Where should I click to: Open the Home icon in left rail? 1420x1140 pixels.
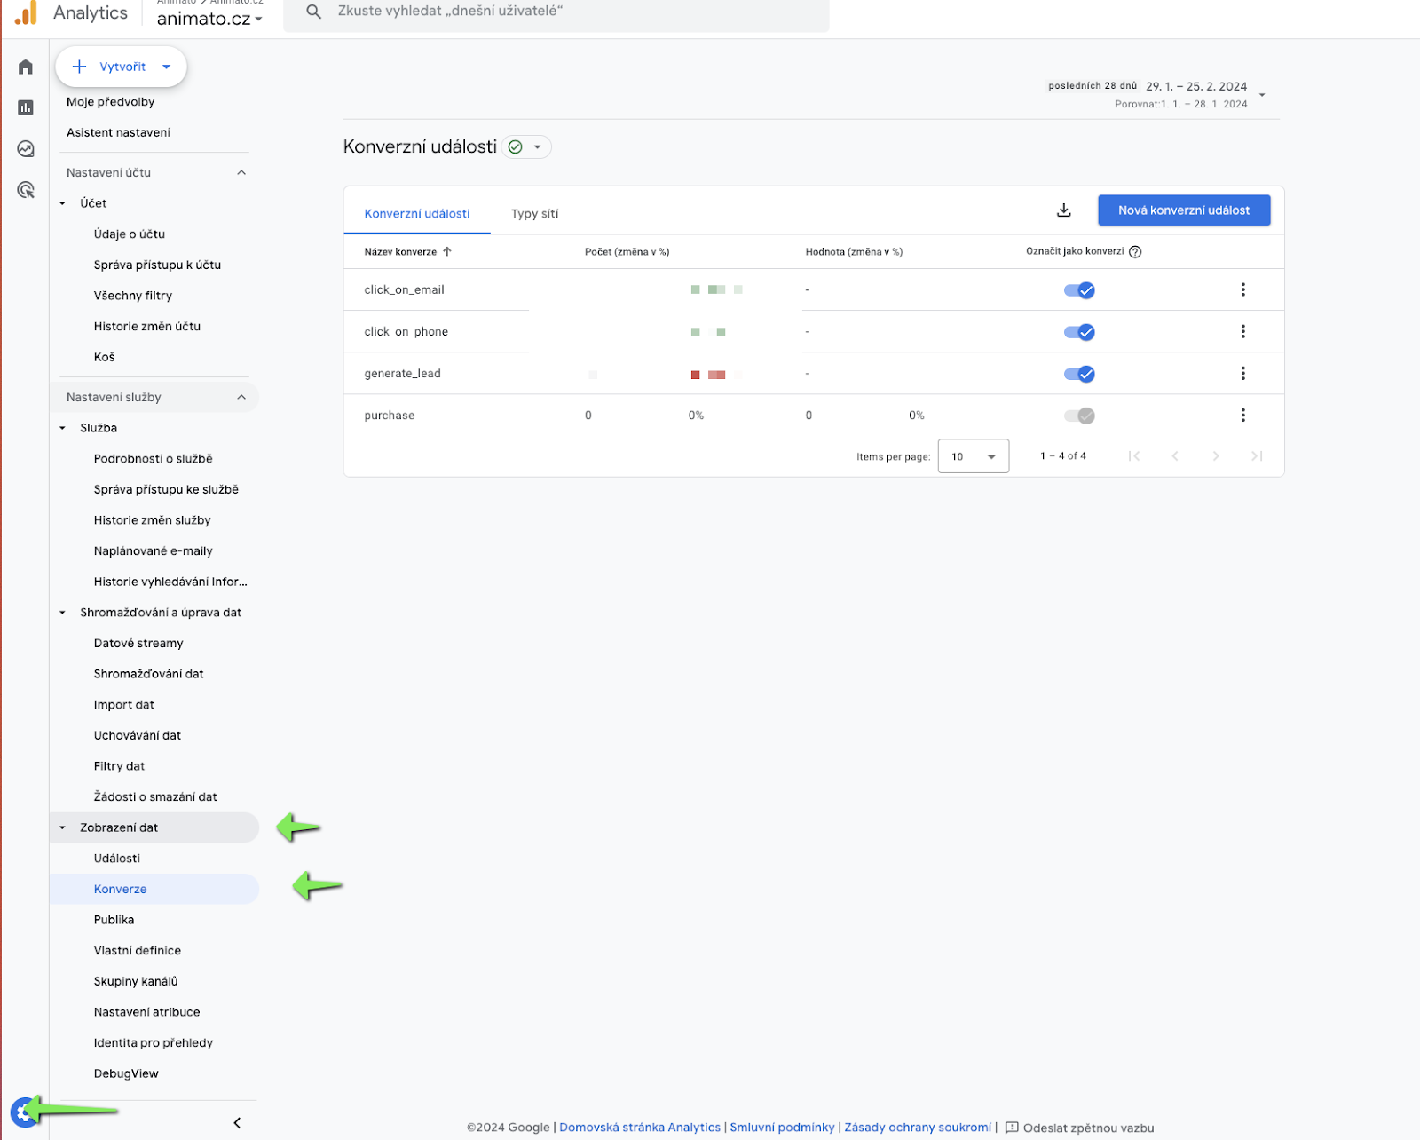point(26,67)
